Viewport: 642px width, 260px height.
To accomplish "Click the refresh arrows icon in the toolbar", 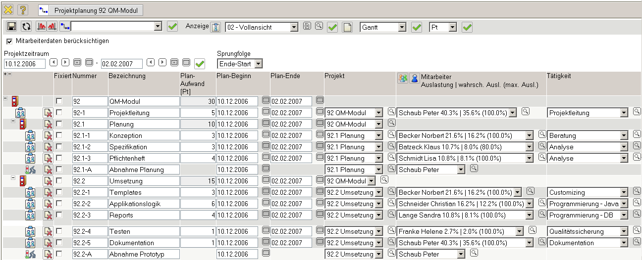I will (x=25, y=27).
